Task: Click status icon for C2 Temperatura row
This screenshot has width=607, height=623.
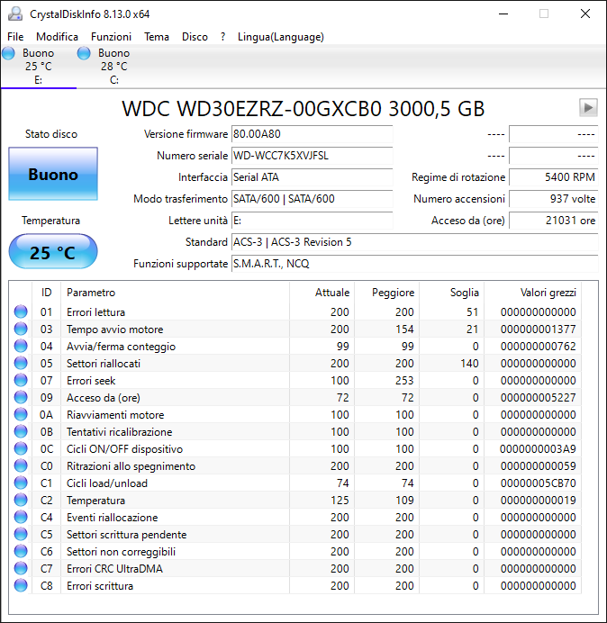Action: pyautogui.click(x=21, y=500)
